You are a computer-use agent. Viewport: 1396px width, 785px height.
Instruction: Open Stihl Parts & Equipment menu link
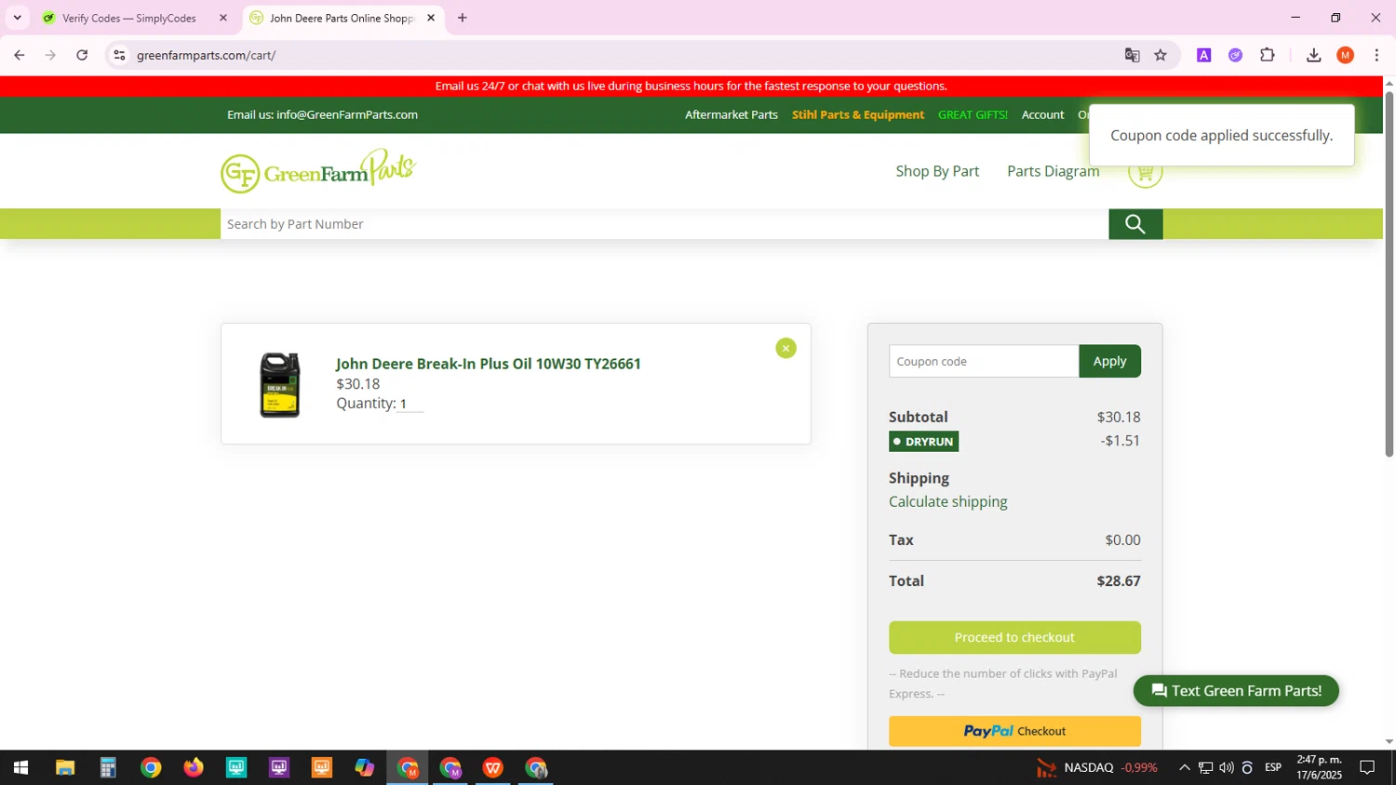pos(858,114)
